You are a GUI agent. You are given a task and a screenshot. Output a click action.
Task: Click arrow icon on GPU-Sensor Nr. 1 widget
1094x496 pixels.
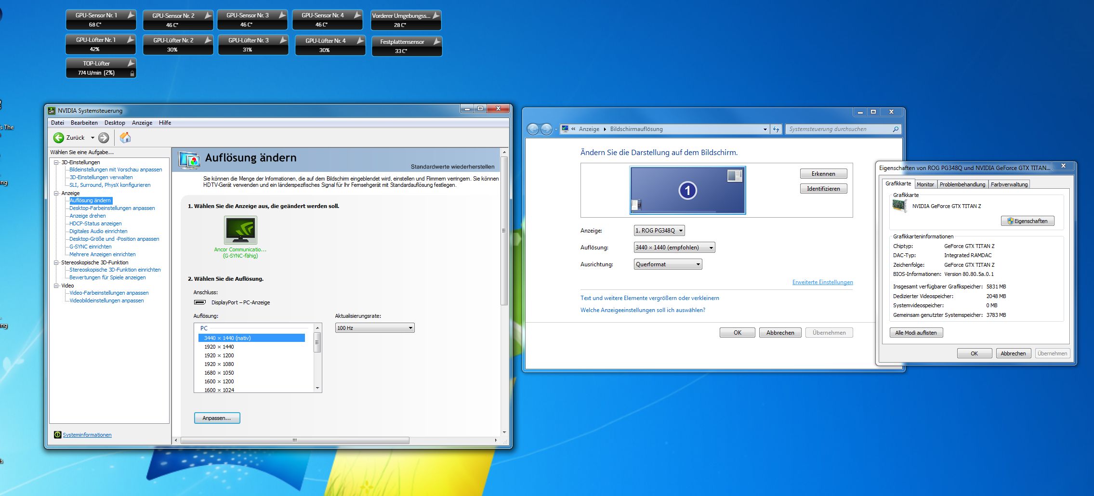coord(131,15)
